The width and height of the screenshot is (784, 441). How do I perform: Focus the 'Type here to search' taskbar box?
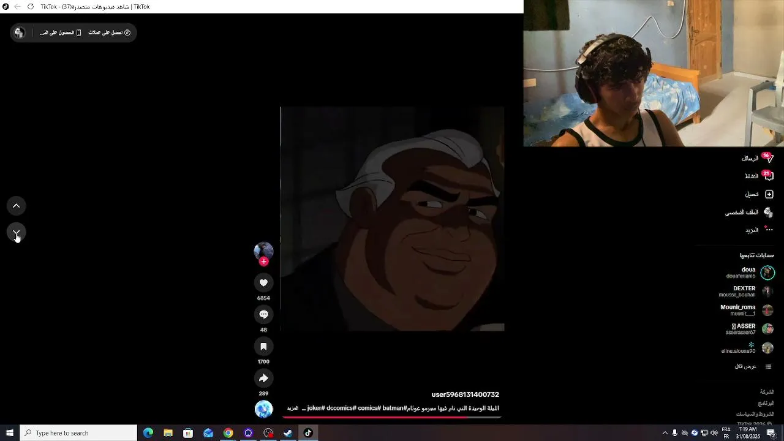[78, 433]
